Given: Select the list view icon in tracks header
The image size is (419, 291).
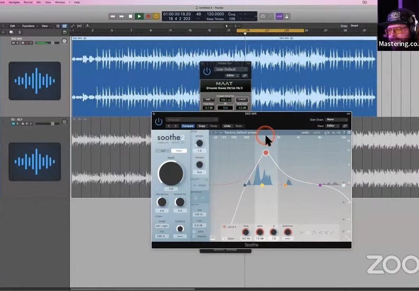Looking at the screenshot, I should click(65, 26).
